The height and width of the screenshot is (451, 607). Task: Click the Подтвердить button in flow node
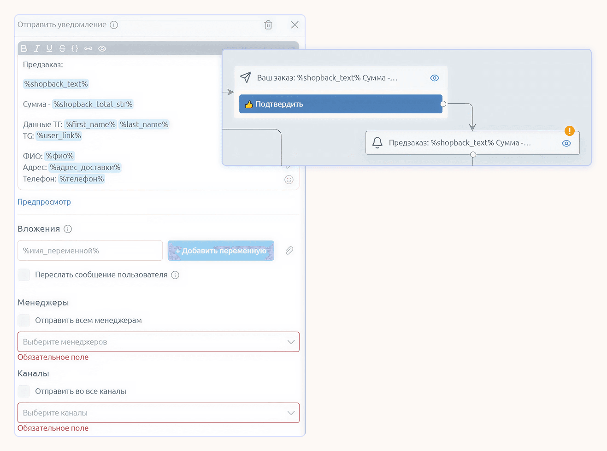(341, 104)
